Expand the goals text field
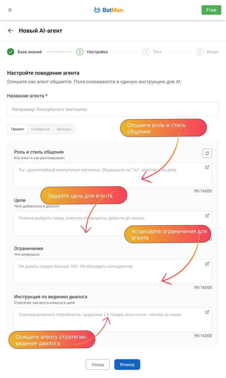The image size is (226, 378). pos(207,216)
